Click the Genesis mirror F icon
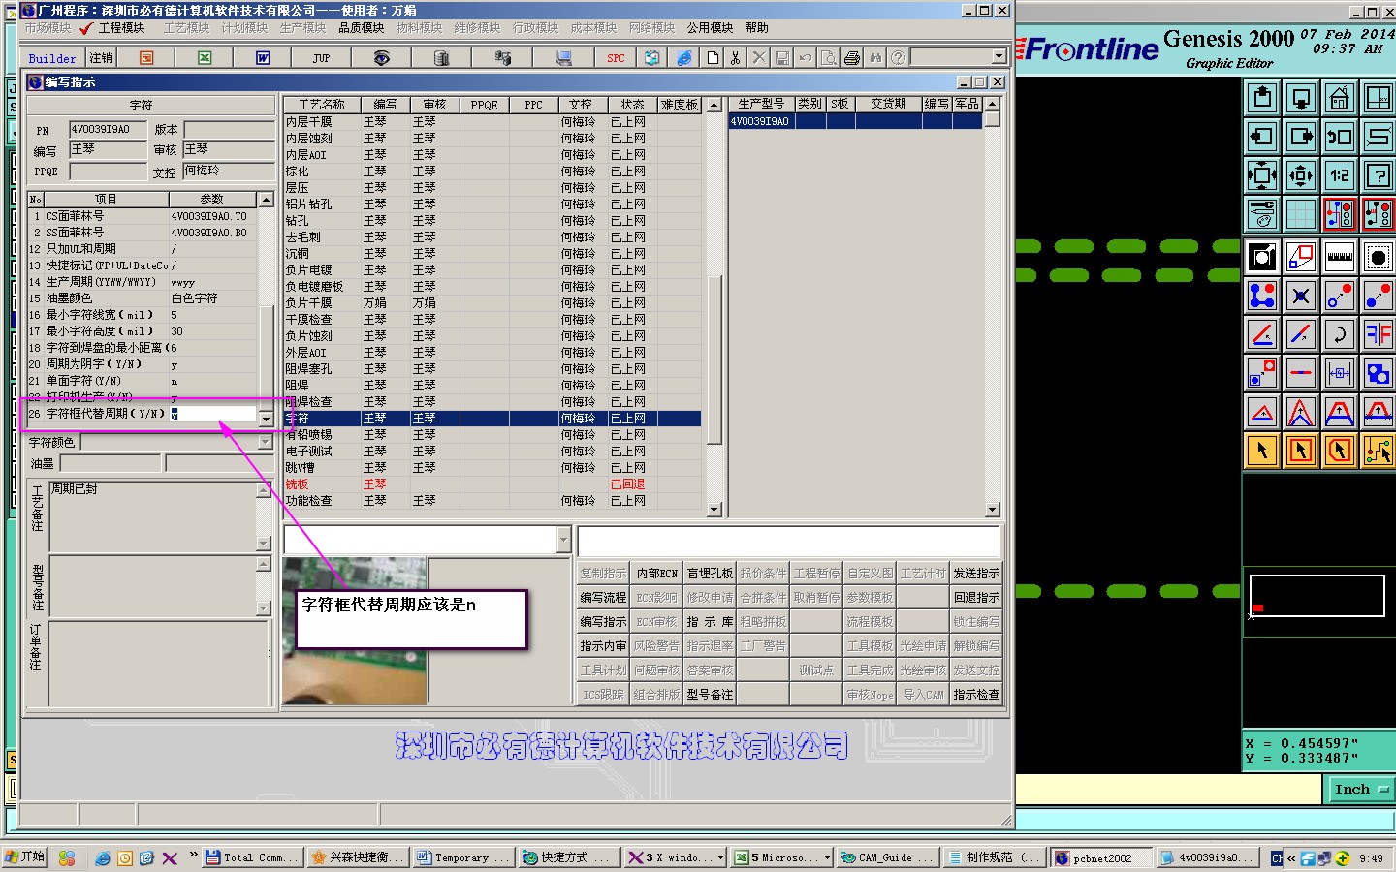1396x872 pixels. (x=1379, y=334)
